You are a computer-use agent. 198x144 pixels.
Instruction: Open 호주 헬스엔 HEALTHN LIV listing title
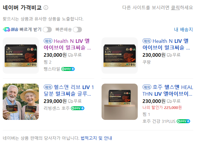[x=168, y=91]
